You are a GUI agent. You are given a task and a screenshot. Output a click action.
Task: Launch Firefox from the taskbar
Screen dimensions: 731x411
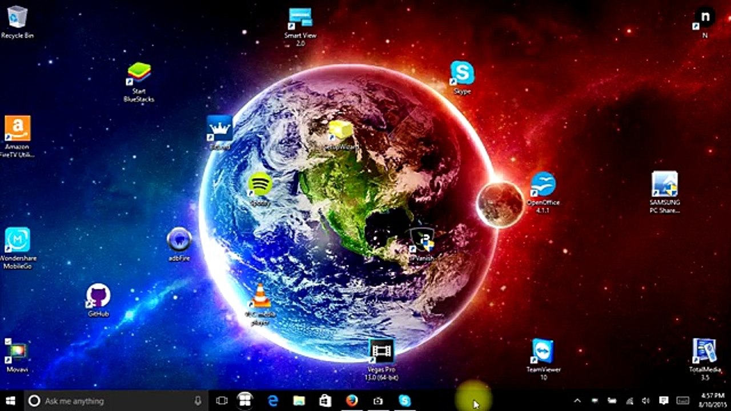coord(352,401)
